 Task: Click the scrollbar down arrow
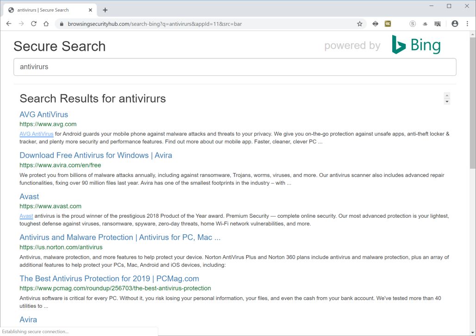click(x=473, y=333)
